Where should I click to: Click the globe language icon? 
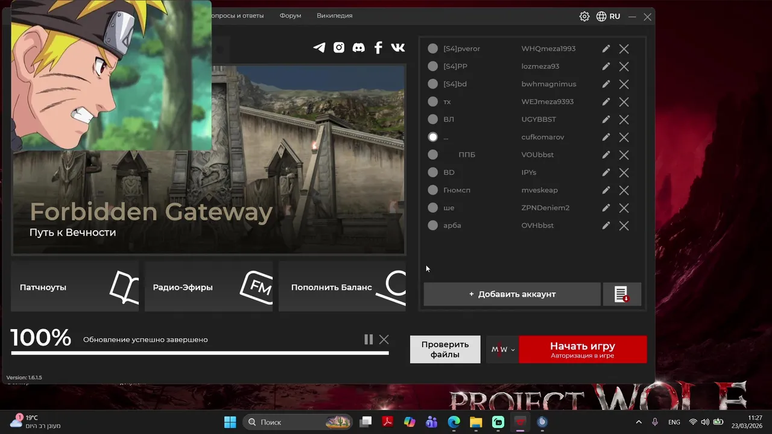coord(601,16)
